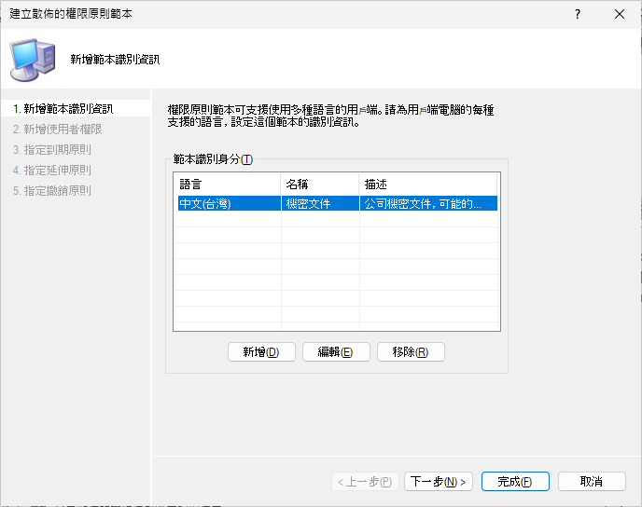Click the 編輯(E) button

[336, 351]
